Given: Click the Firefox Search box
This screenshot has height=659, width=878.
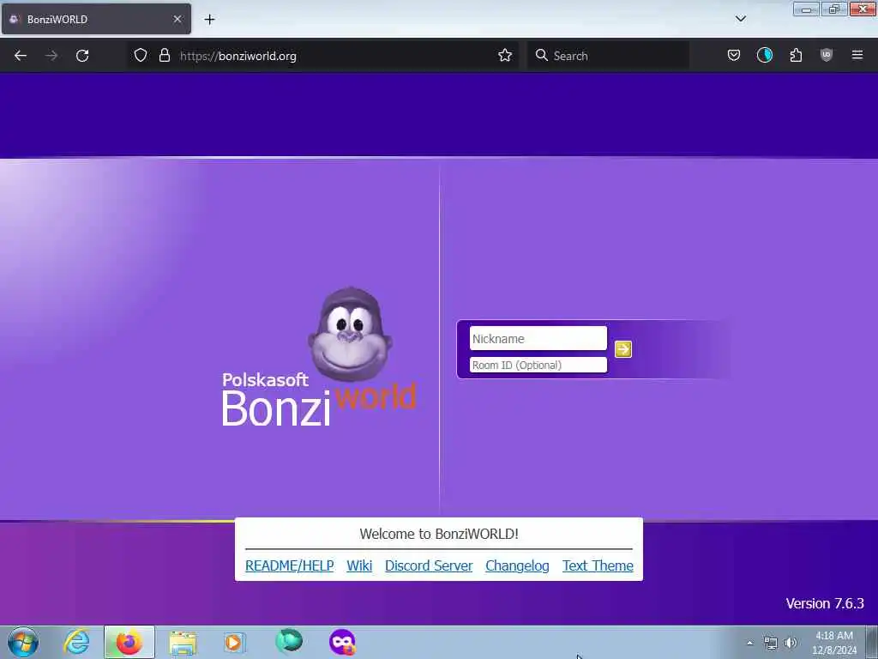Looking at the screenshot, I should tap(608, 56).
